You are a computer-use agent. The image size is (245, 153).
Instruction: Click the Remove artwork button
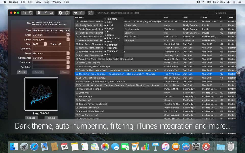tap(51, 118)
